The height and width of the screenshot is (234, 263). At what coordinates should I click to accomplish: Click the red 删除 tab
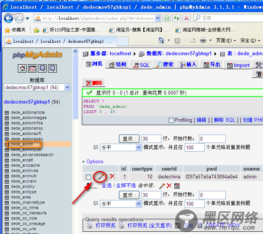[94, 83]
